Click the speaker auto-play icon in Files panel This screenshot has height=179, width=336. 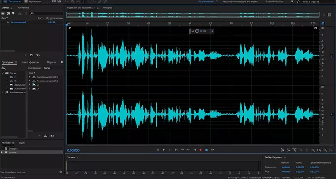38,55
